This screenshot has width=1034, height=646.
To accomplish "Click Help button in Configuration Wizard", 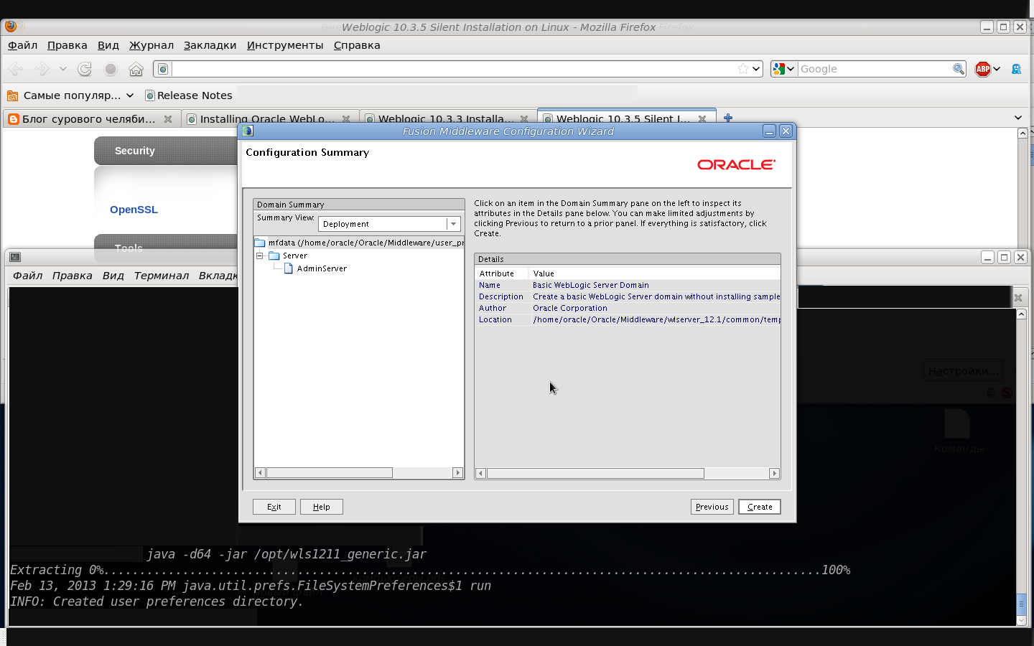I will [x=322, y=507].
